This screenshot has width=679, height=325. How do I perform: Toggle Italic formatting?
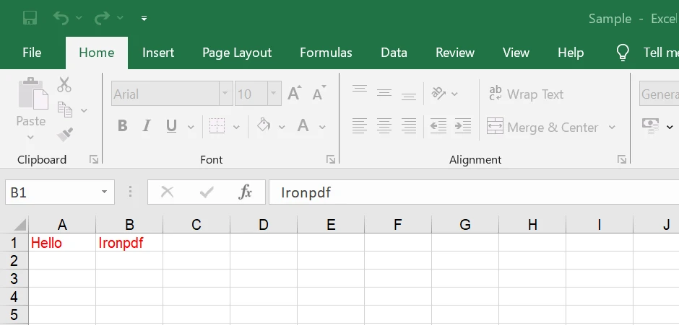pyautogui.click(x=147, y=127)
